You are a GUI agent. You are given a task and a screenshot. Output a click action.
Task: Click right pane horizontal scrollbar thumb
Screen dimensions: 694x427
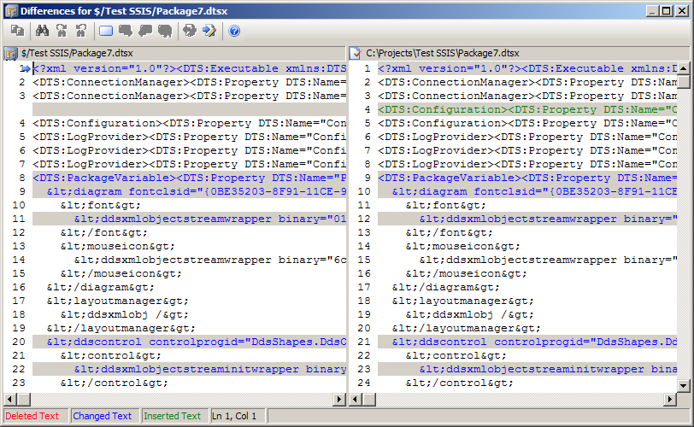pyautogui.click(x=368, y=400)
